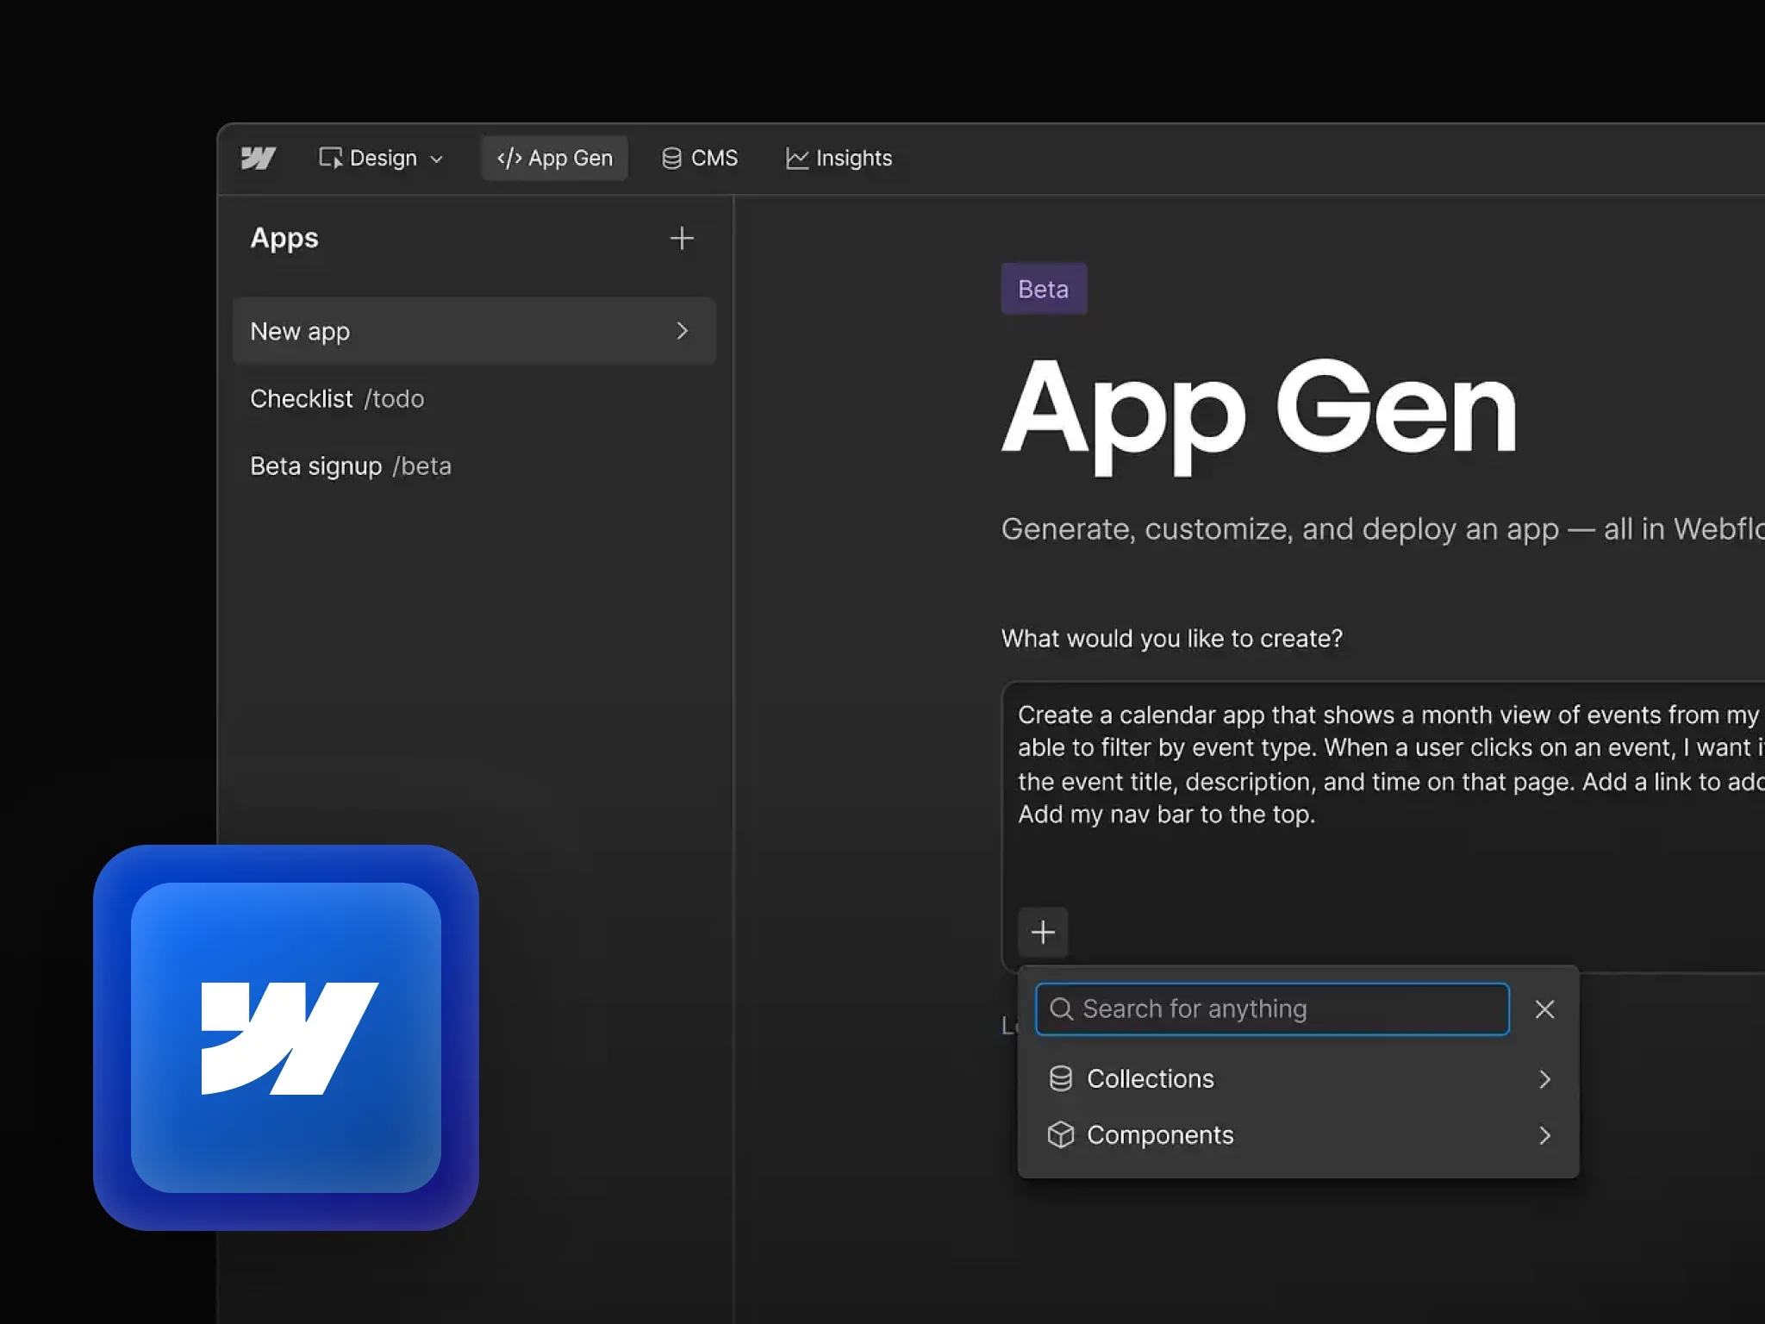This screenshot has height=1324, width=1765.
Task: Expand the New app chevron
Action: tap(682, 331)
